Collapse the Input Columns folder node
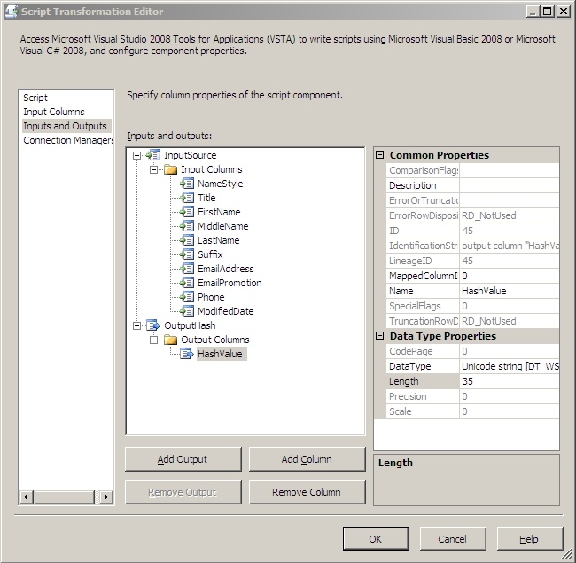This screenshot has width=576, height=563. (153, 169)
